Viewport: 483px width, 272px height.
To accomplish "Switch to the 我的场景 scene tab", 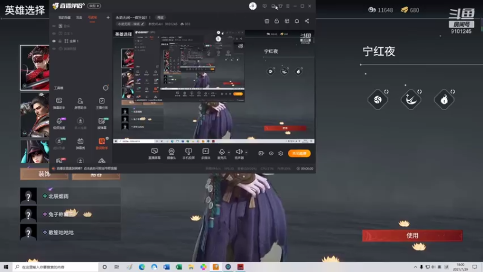I will [x=65, y=18].
